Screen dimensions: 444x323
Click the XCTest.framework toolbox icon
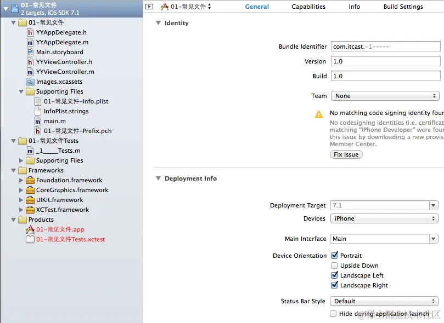pos(30,210)
